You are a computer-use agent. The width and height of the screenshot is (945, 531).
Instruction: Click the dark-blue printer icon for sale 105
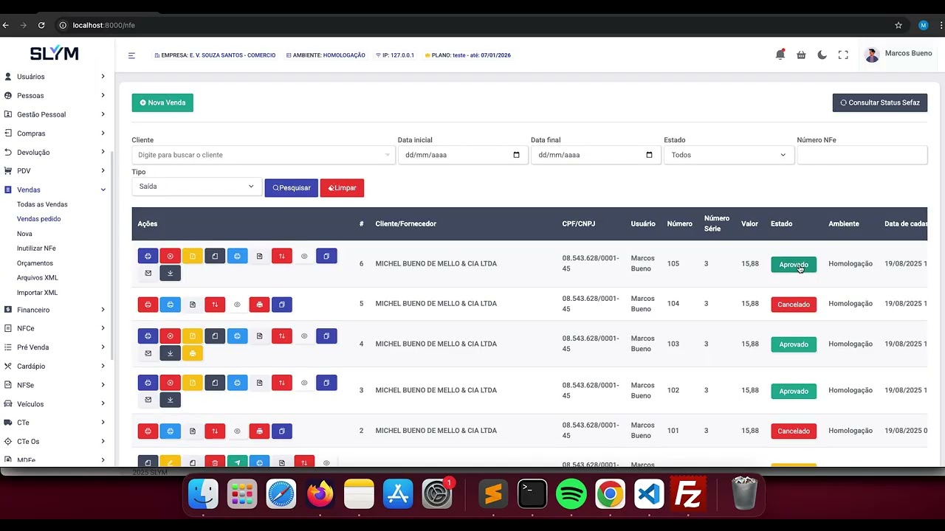pos(148,256)
